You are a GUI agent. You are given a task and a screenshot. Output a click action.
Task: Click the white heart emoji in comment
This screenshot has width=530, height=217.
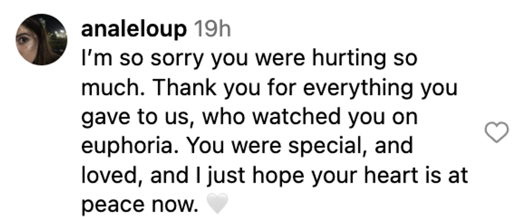point(217,206)
